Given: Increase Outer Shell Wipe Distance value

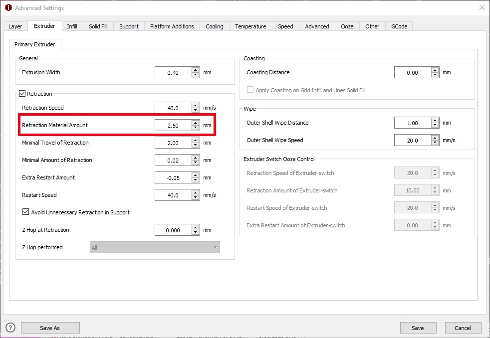Looking at the screenshot, I should (x=435, y=120).
